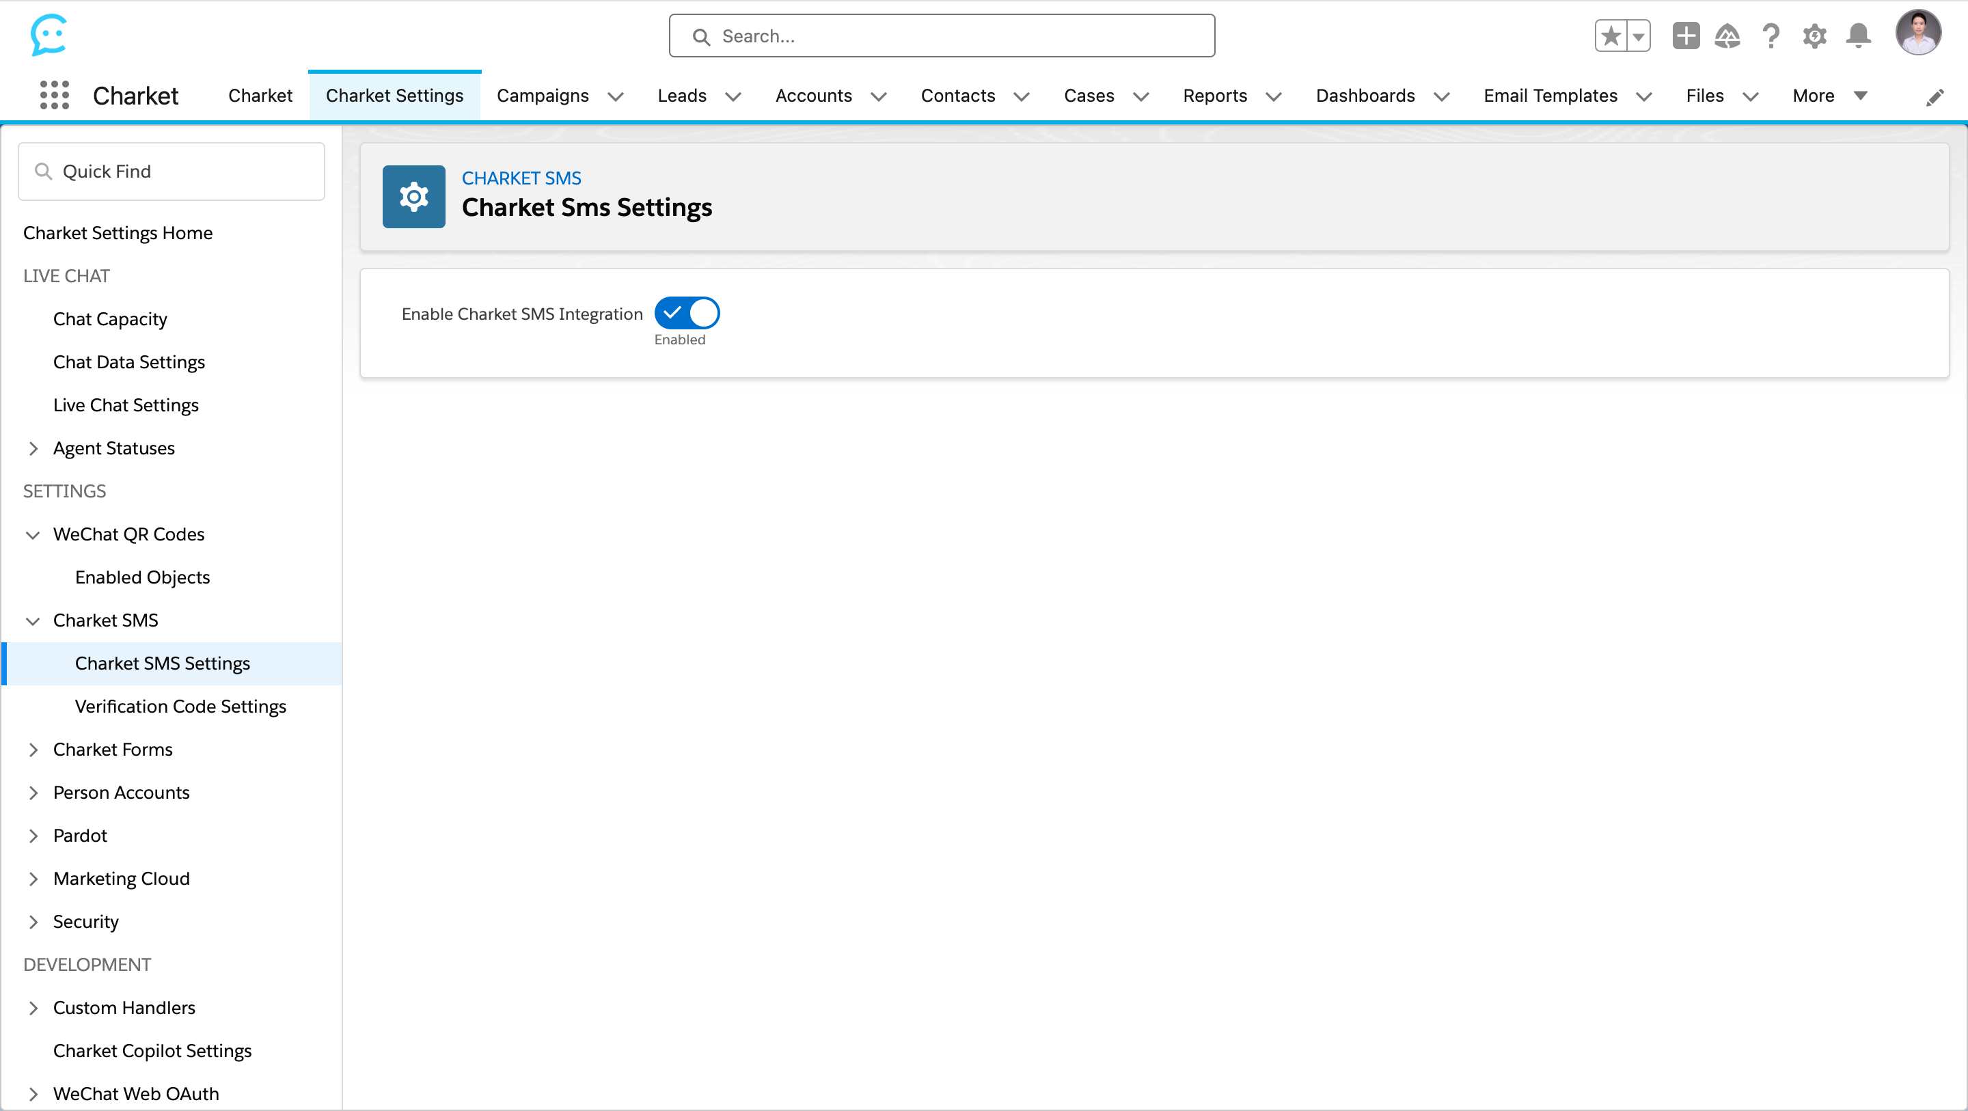
Task: Click the Charket chat bubble logo
Action: pyautogui.click(x=49, y=35)
